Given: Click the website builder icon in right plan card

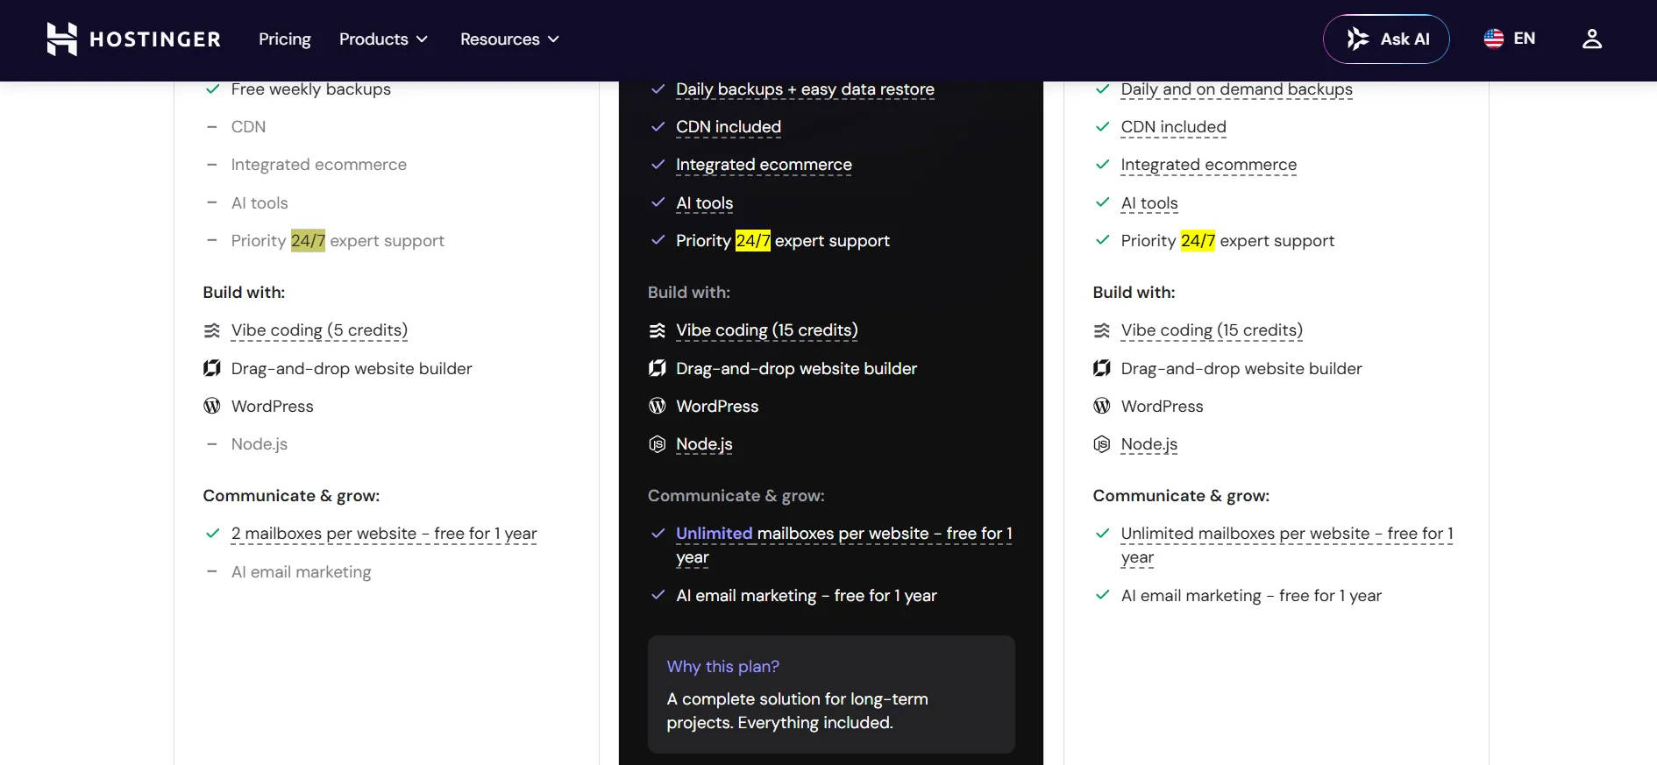Looking at the screenshot, I should pyautogui.click(x=1102, y=368).
